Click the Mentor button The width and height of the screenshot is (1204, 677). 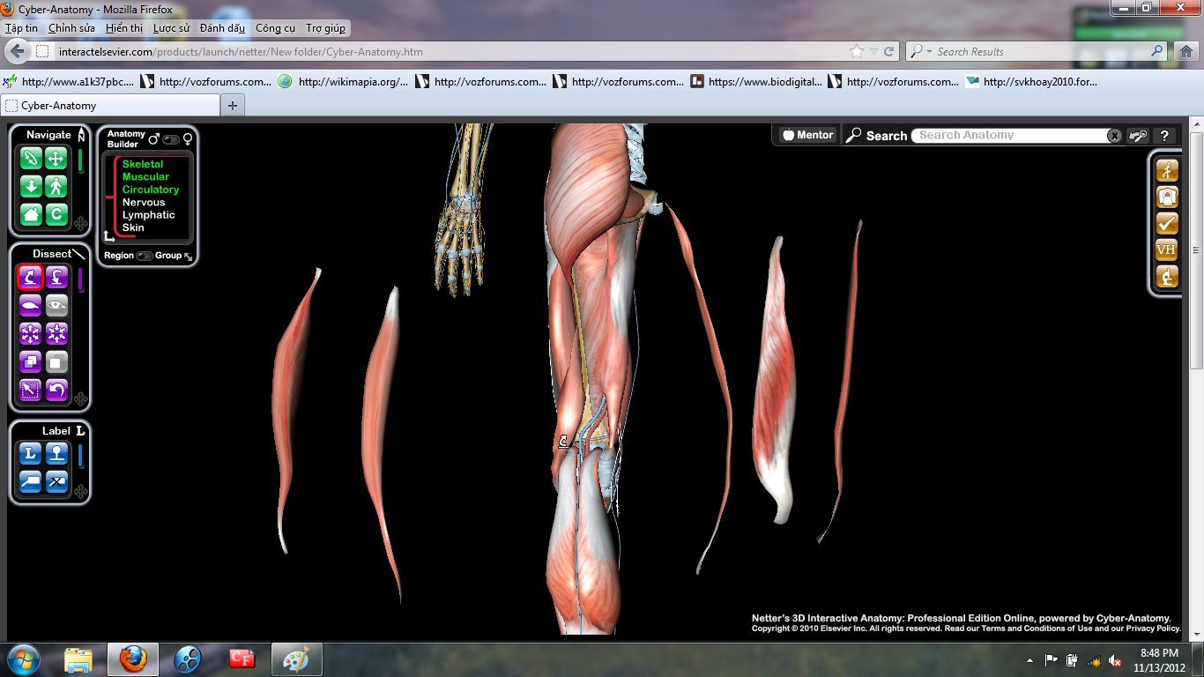[808, 135]
